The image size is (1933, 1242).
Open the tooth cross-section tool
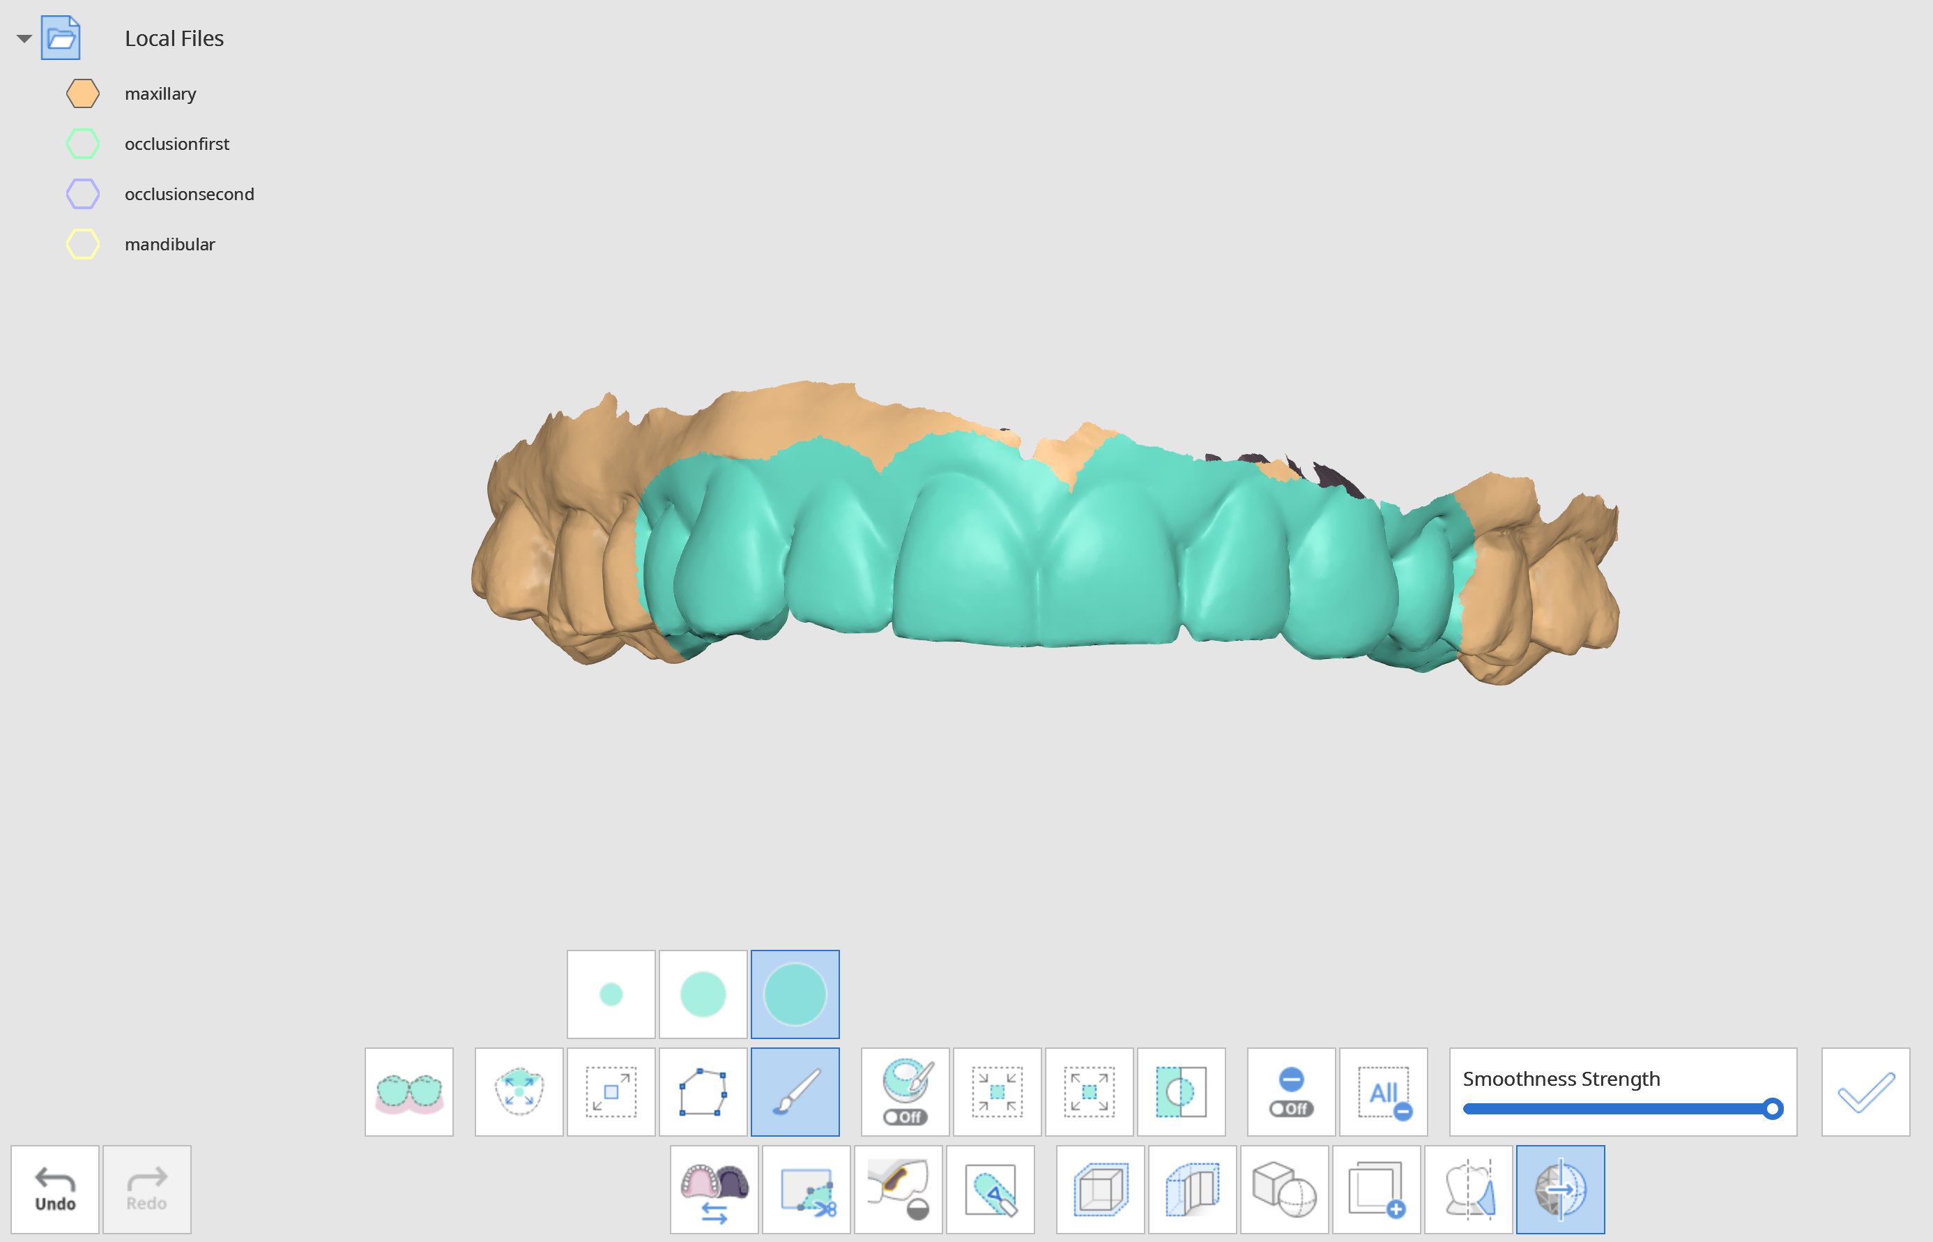point(1468,1190)
